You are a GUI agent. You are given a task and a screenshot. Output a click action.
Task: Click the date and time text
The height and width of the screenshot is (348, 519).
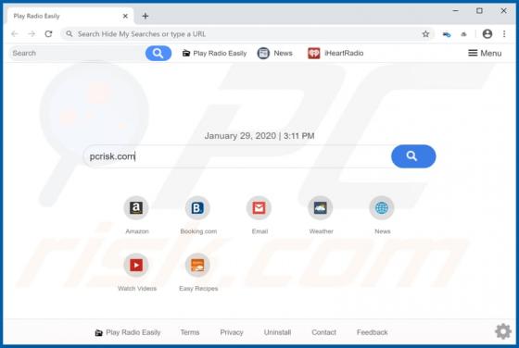(259, 136)
